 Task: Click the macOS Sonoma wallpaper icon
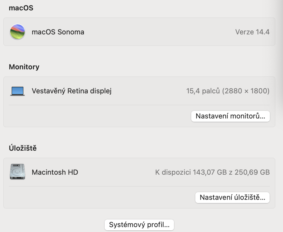[17, 32]
